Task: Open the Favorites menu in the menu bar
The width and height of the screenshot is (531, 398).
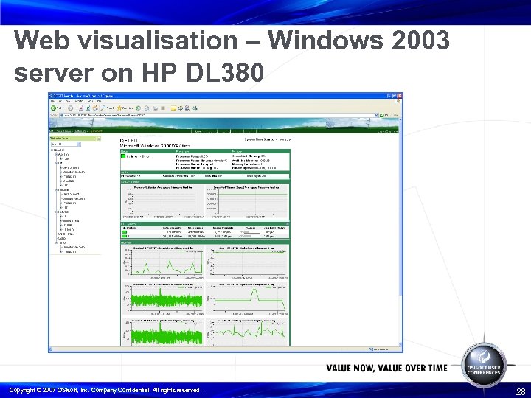Action: tap(78, 101)
